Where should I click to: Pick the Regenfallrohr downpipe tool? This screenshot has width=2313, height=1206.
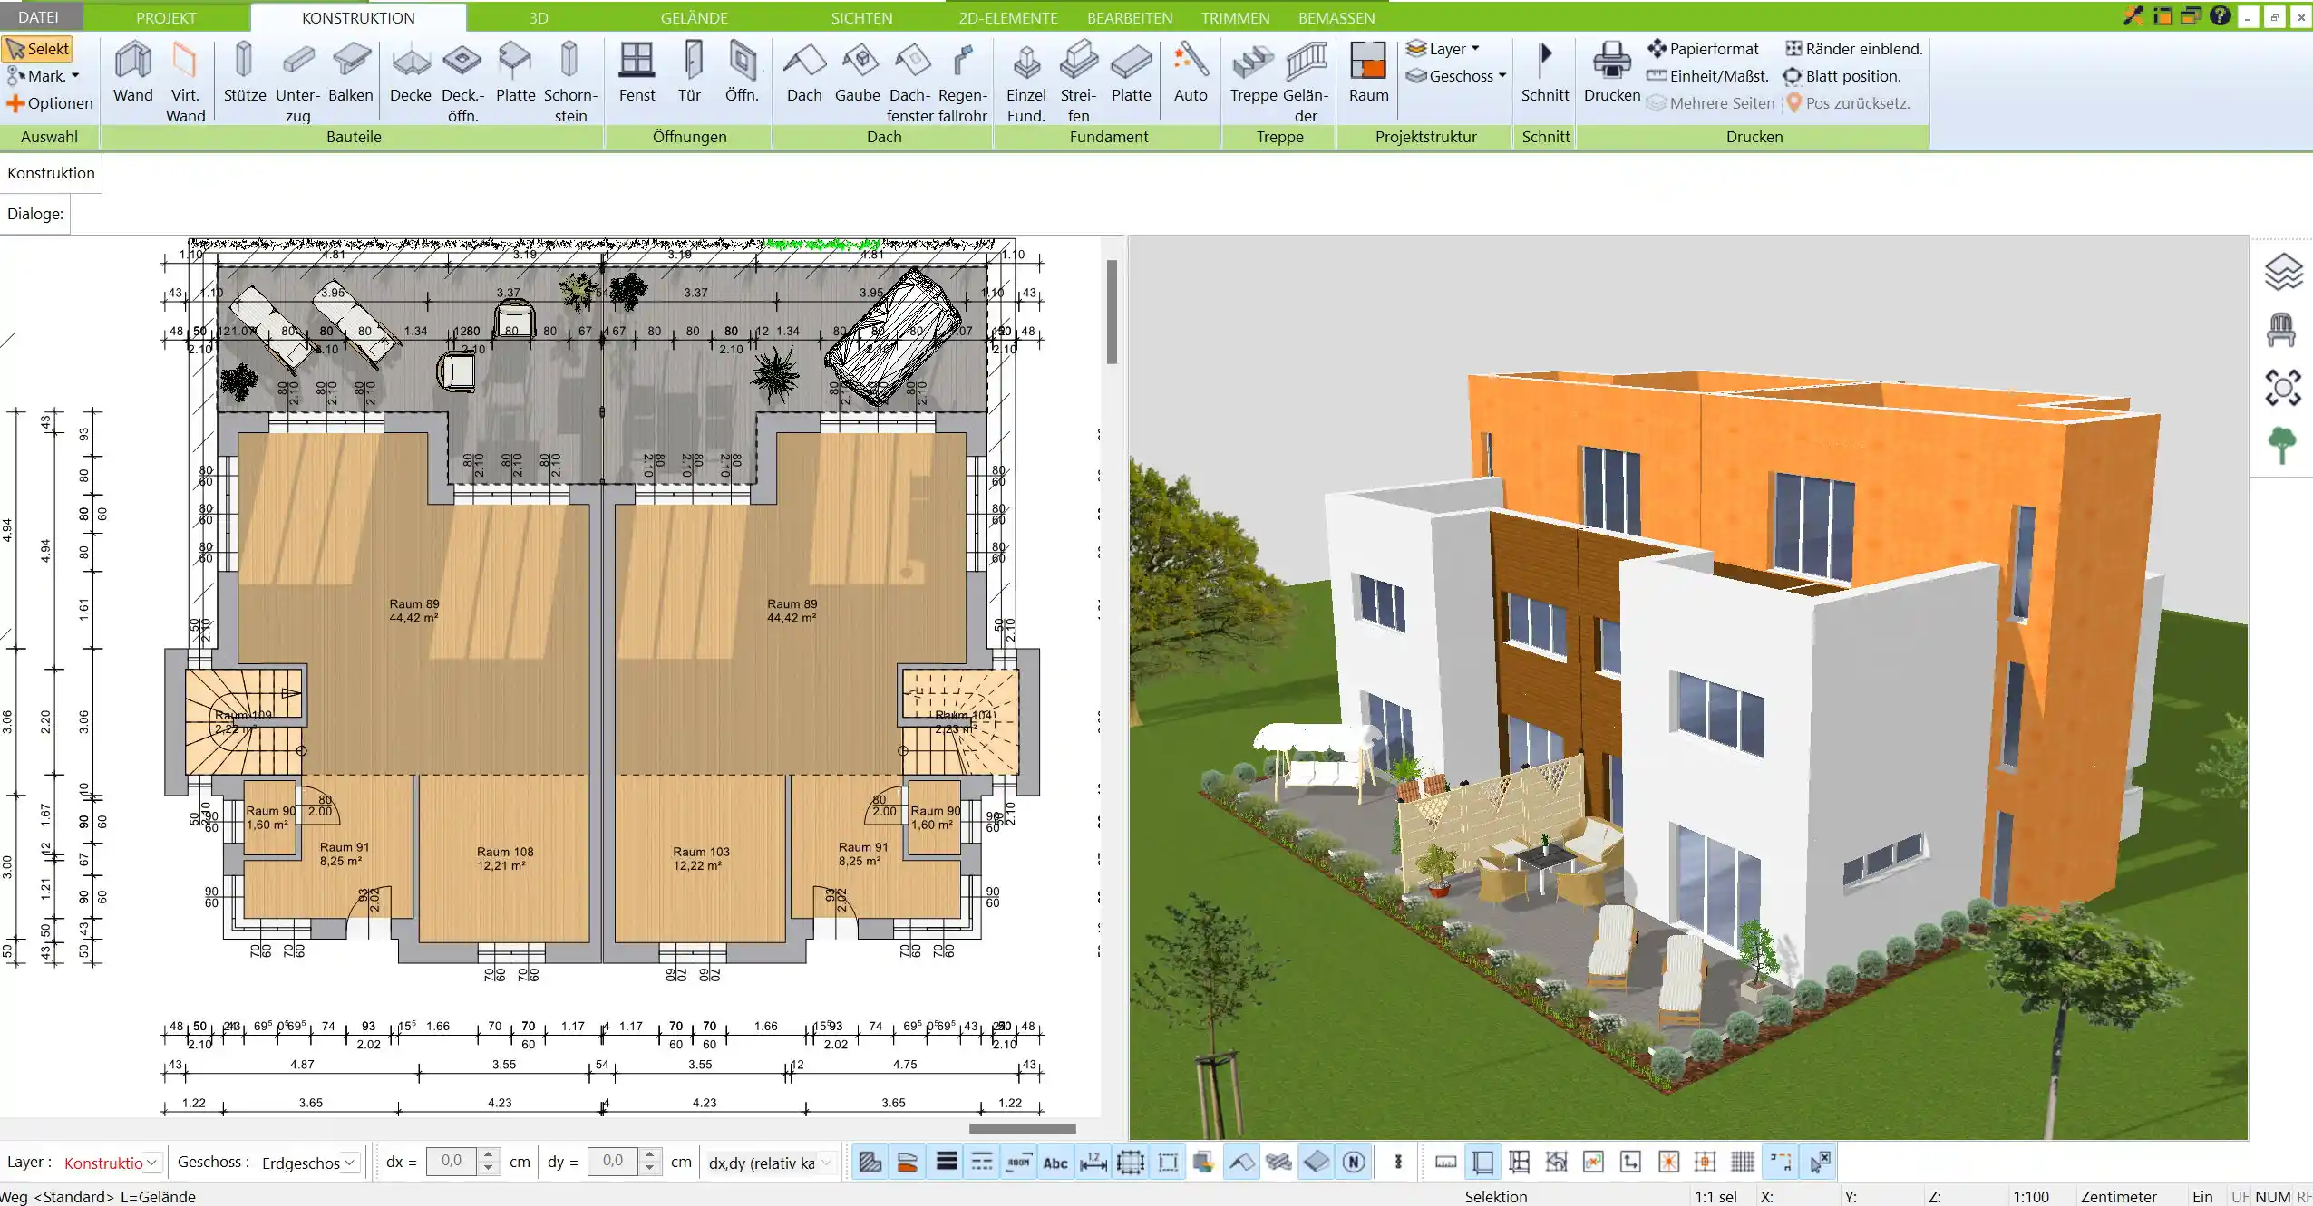[962, 82]
